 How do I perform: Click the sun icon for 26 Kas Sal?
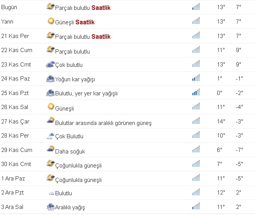click(x=50, y=107)
